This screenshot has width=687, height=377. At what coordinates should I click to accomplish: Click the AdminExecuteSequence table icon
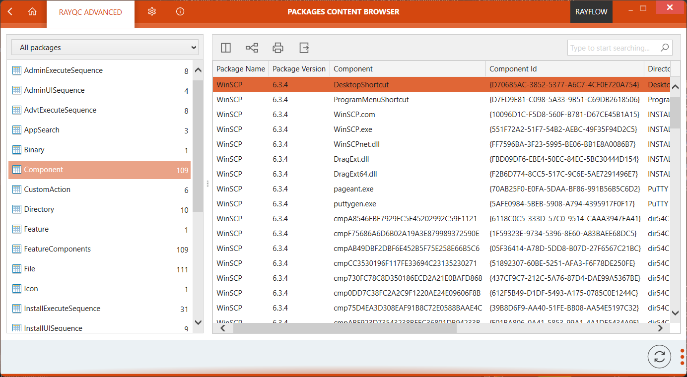[x=17, y=70]
